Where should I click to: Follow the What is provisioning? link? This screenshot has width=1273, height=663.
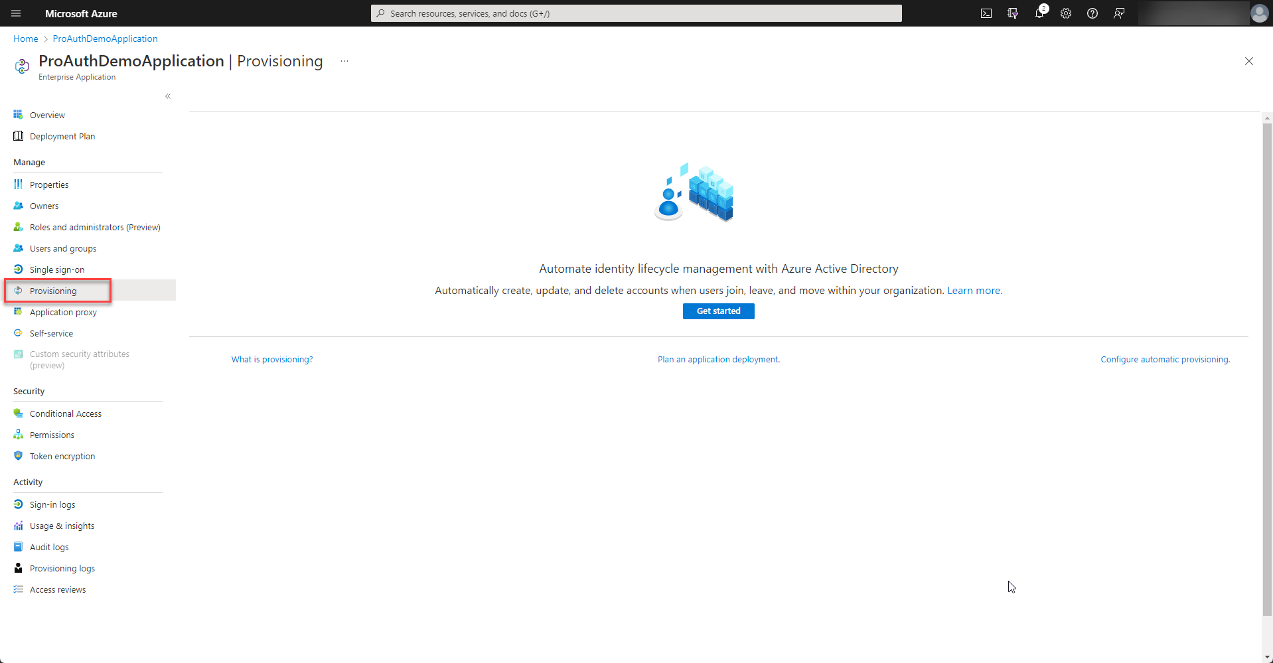271,359
